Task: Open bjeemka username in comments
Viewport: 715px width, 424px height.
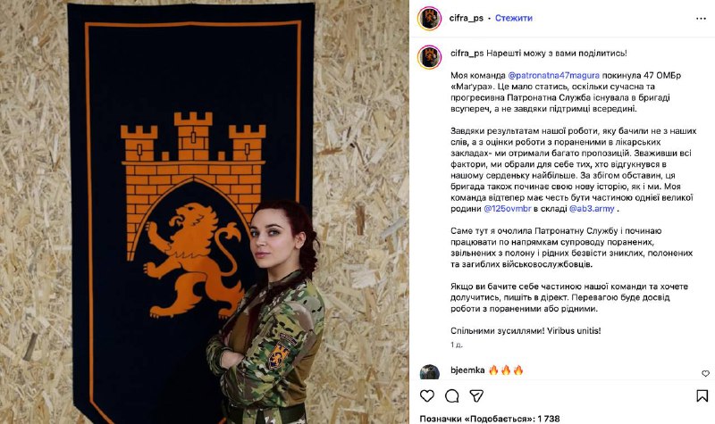Action: (x=467, y=370)
